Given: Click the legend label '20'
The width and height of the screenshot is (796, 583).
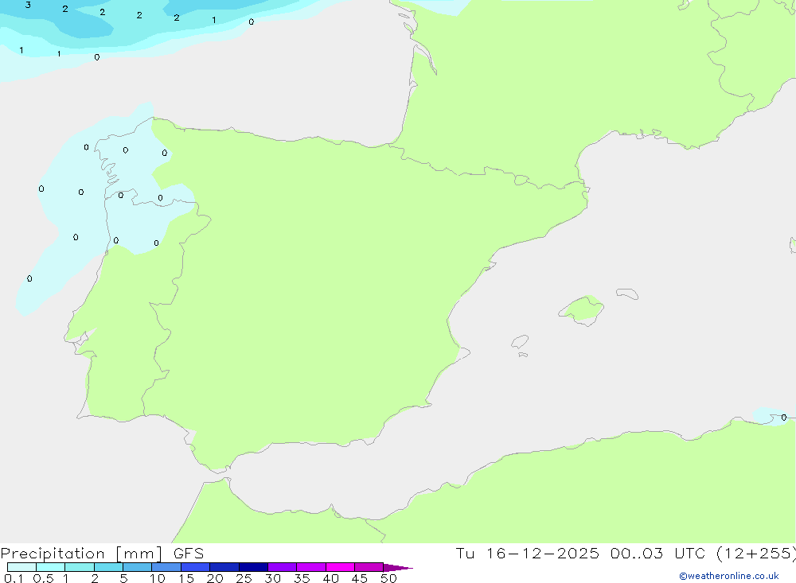Looking at the screenshot, I should tap(215, 578).
